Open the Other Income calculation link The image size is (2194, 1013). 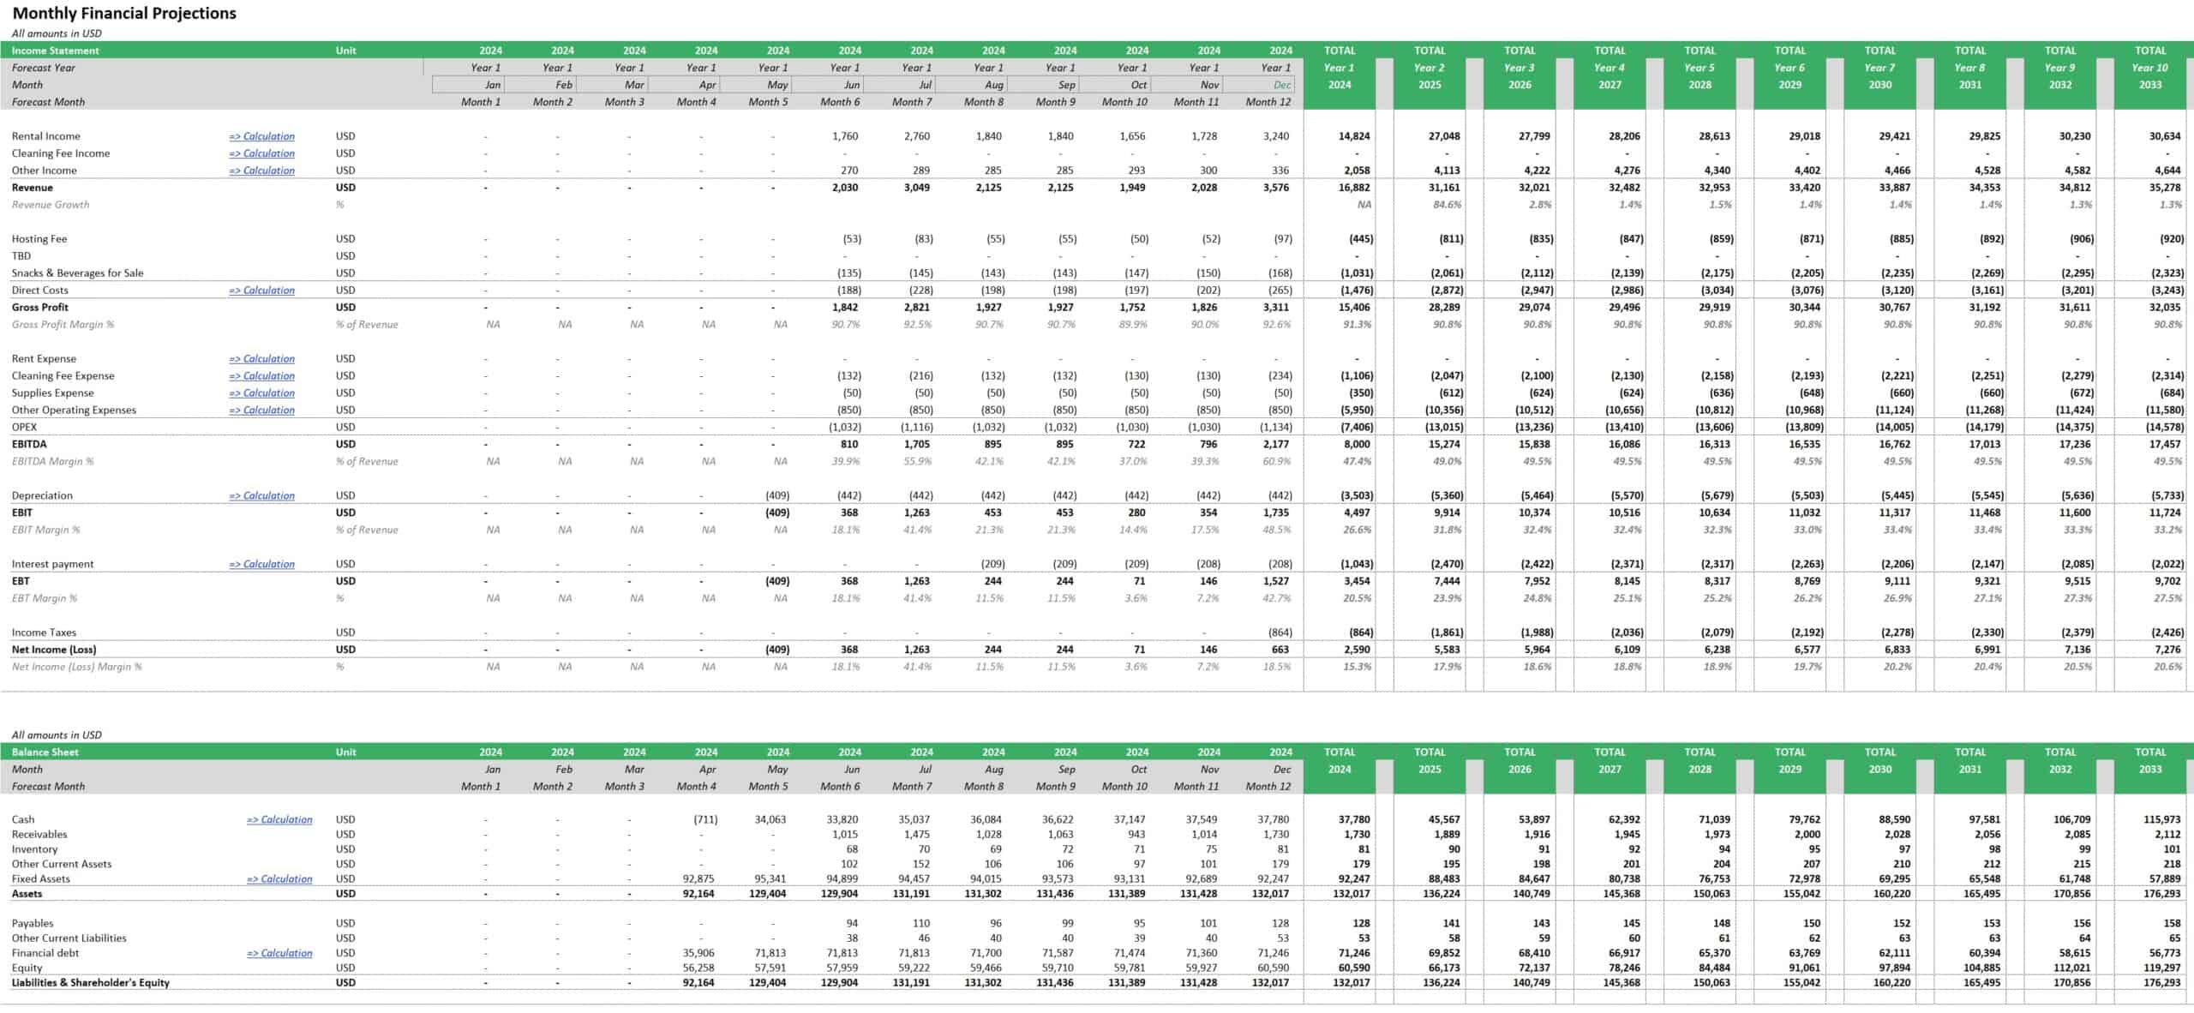pos(261,171)
